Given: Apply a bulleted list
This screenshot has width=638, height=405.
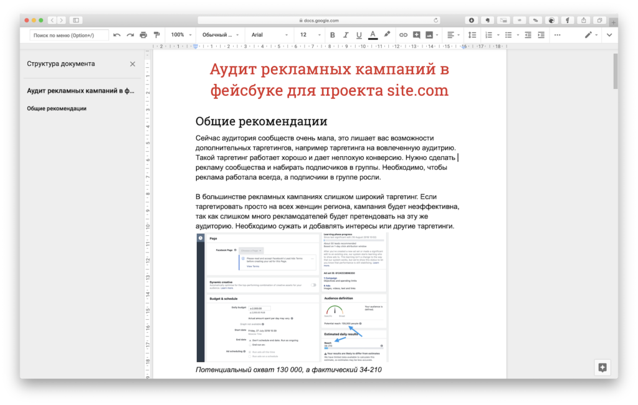Looking at the screenshot, I should click(x=508, y=35).
